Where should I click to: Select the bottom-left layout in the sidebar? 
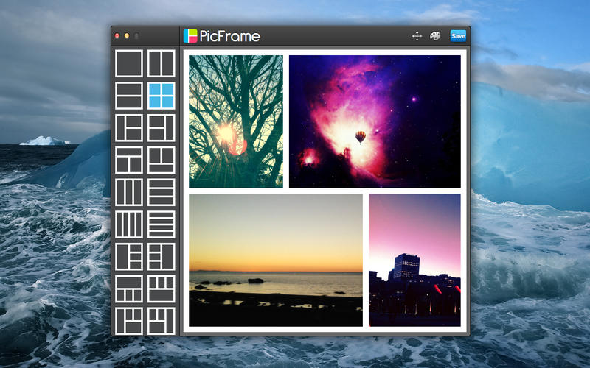point(128,321)
